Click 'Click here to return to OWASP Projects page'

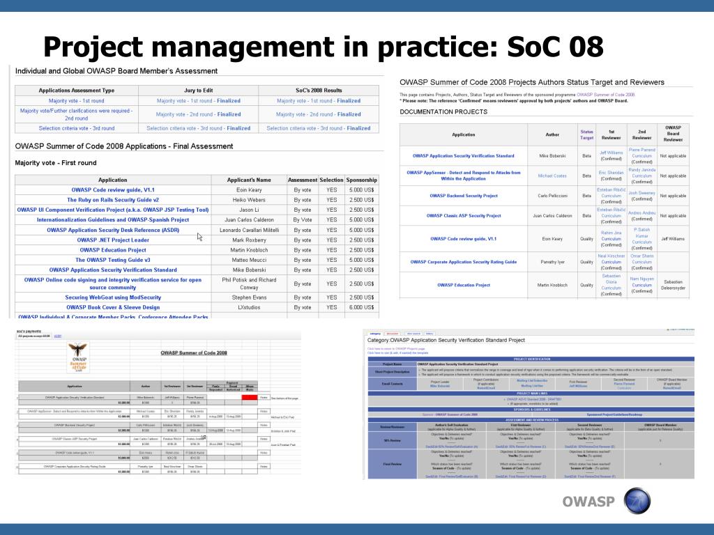396,349
